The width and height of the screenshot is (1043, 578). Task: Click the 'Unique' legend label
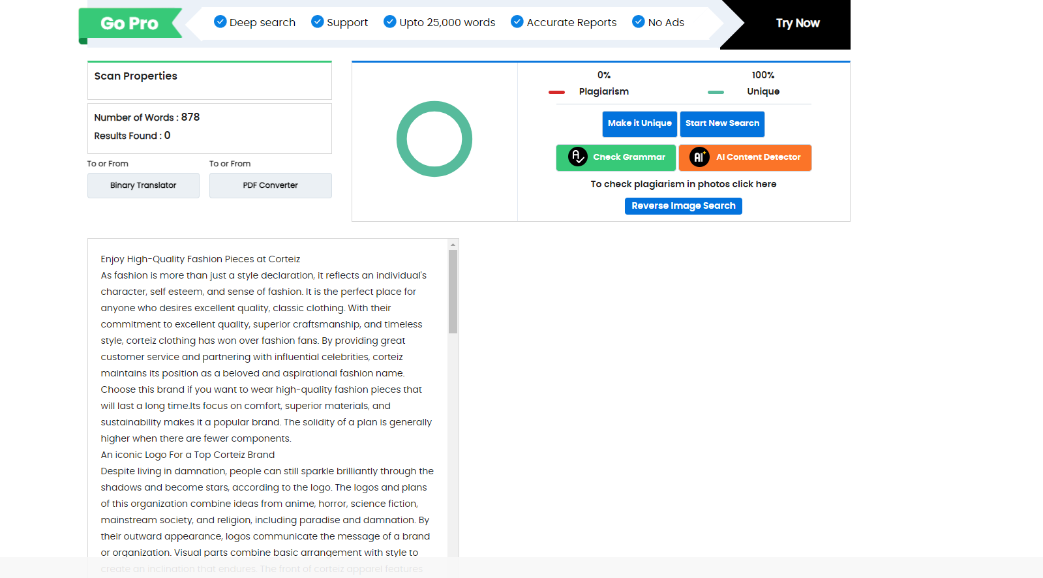click(x=763, y=91)
